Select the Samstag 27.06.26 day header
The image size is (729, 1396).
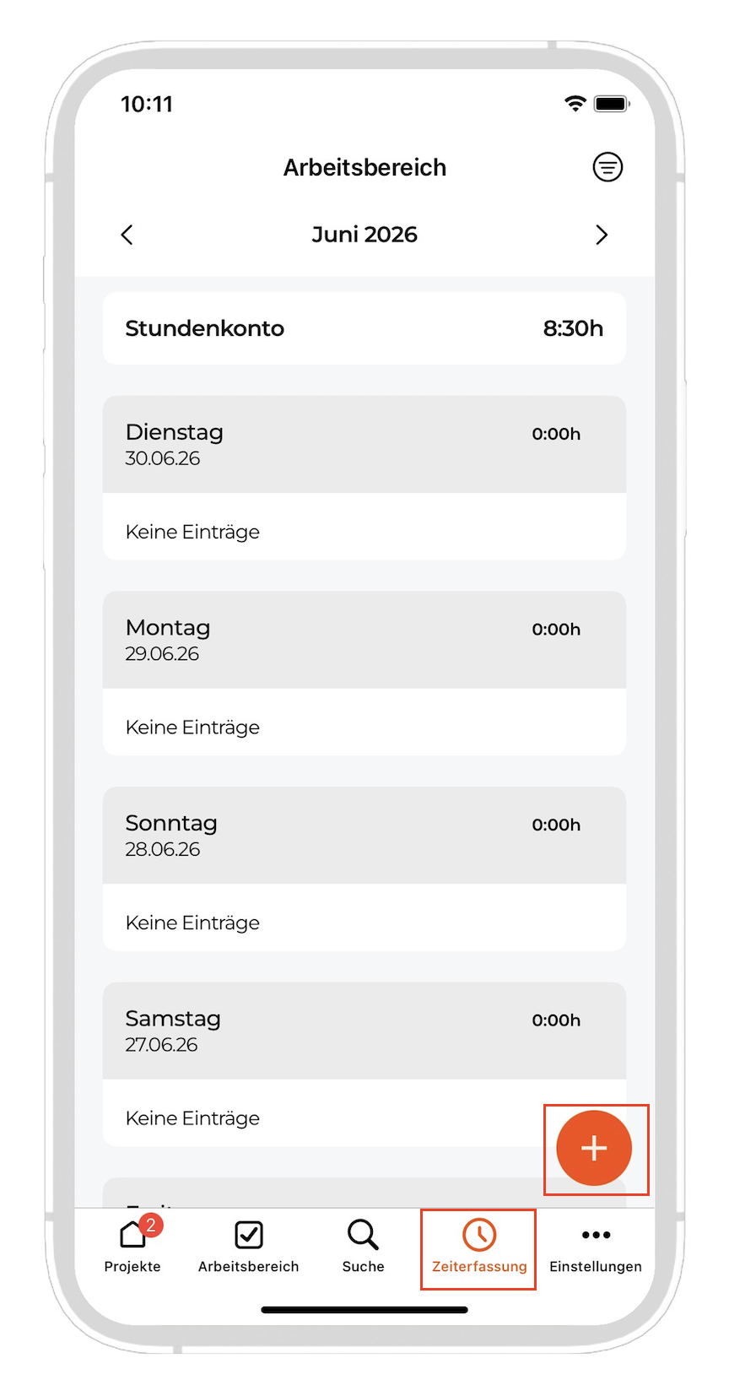click(364, 1031)
